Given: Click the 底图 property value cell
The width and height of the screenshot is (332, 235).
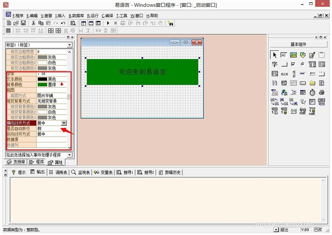Looking at the screenshot, I should click(x=52, y=90).
